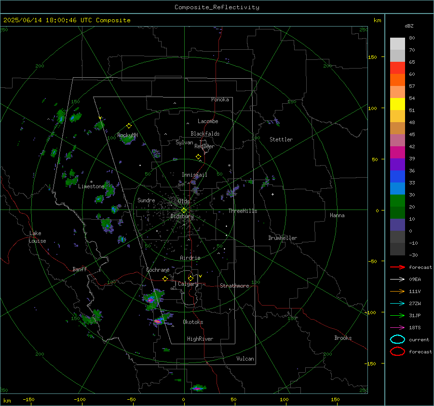Viewport: 434px width, 406px height.
Task: Click yellow diamond marker above RockyMH
Action: [x=129, y=126]
